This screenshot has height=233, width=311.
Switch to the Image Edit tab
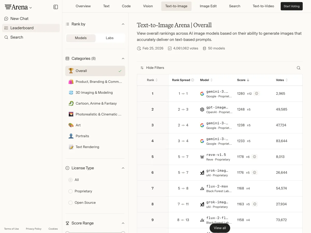[x=208, y=6]
